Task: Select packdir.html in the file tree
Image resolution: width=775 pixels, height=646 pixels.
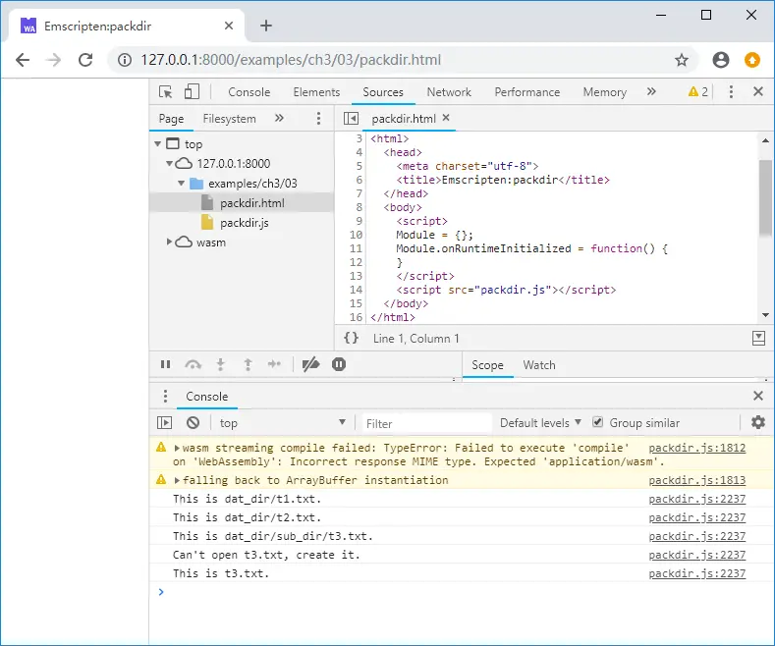Action: 252,203
